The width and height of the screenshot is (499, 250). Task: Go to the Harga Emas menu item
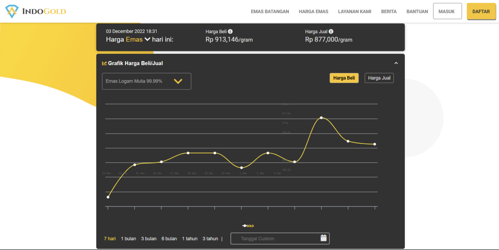pyautogui.click(x=313, y=12)
